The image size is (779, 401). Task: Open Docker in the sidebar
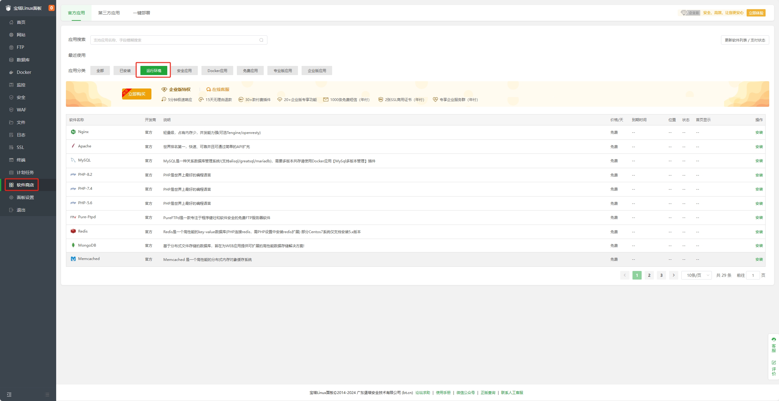click(x=24, y=72)
